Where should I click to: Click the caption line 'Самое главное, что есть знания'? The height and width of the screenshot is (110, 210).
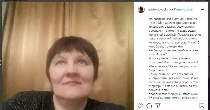[171, 74]
